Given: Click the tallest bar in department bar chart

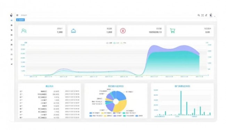Looking at the screenshot, I should [181, 103].
